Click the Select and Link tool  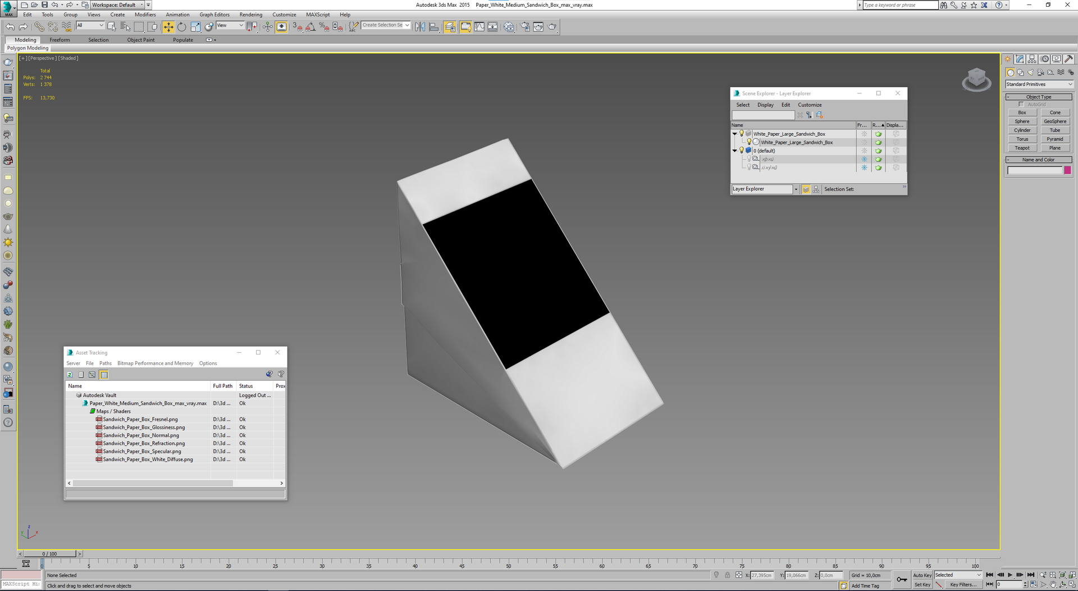pyautogui.click(x=39, y=27)
